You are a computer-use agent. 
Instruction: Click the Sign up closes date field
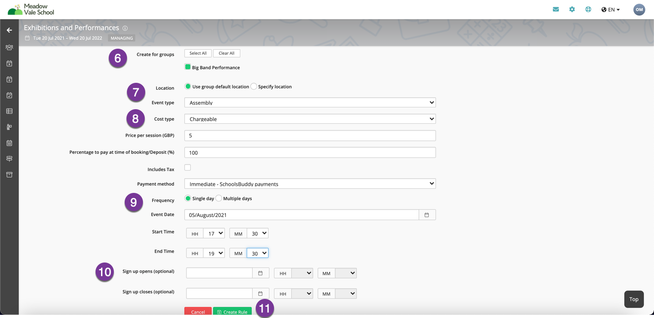click(219, 293)
